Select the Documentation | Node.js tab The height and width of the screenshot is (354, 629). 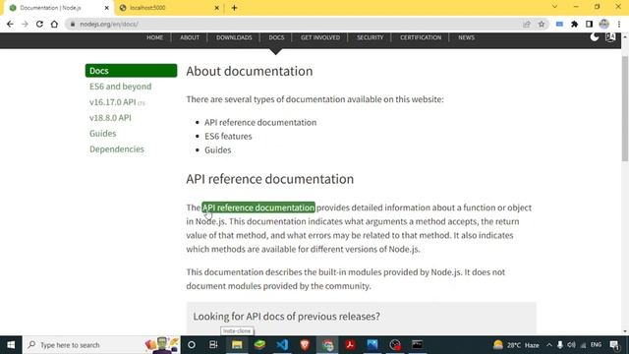[59, 8]
